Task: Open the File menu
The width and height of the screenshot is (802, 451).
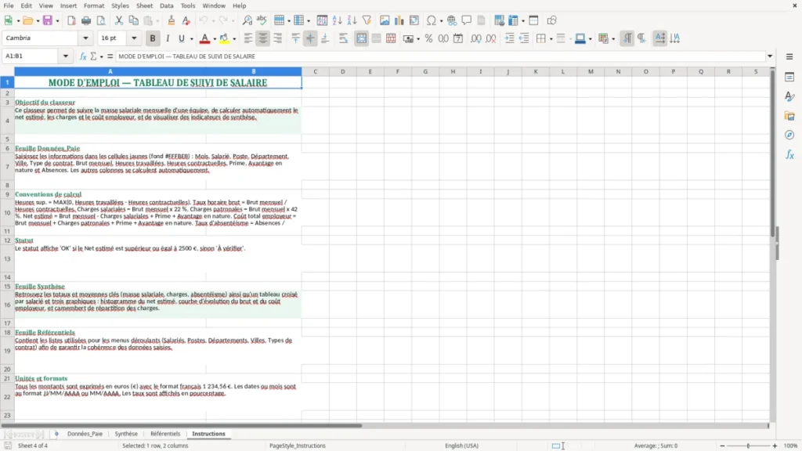Action: pyautogui.click(x=9, y=5)
